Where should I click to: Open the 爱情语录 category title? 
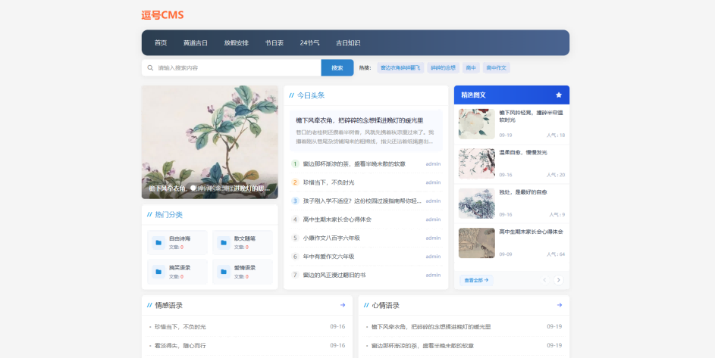[245, 268]
